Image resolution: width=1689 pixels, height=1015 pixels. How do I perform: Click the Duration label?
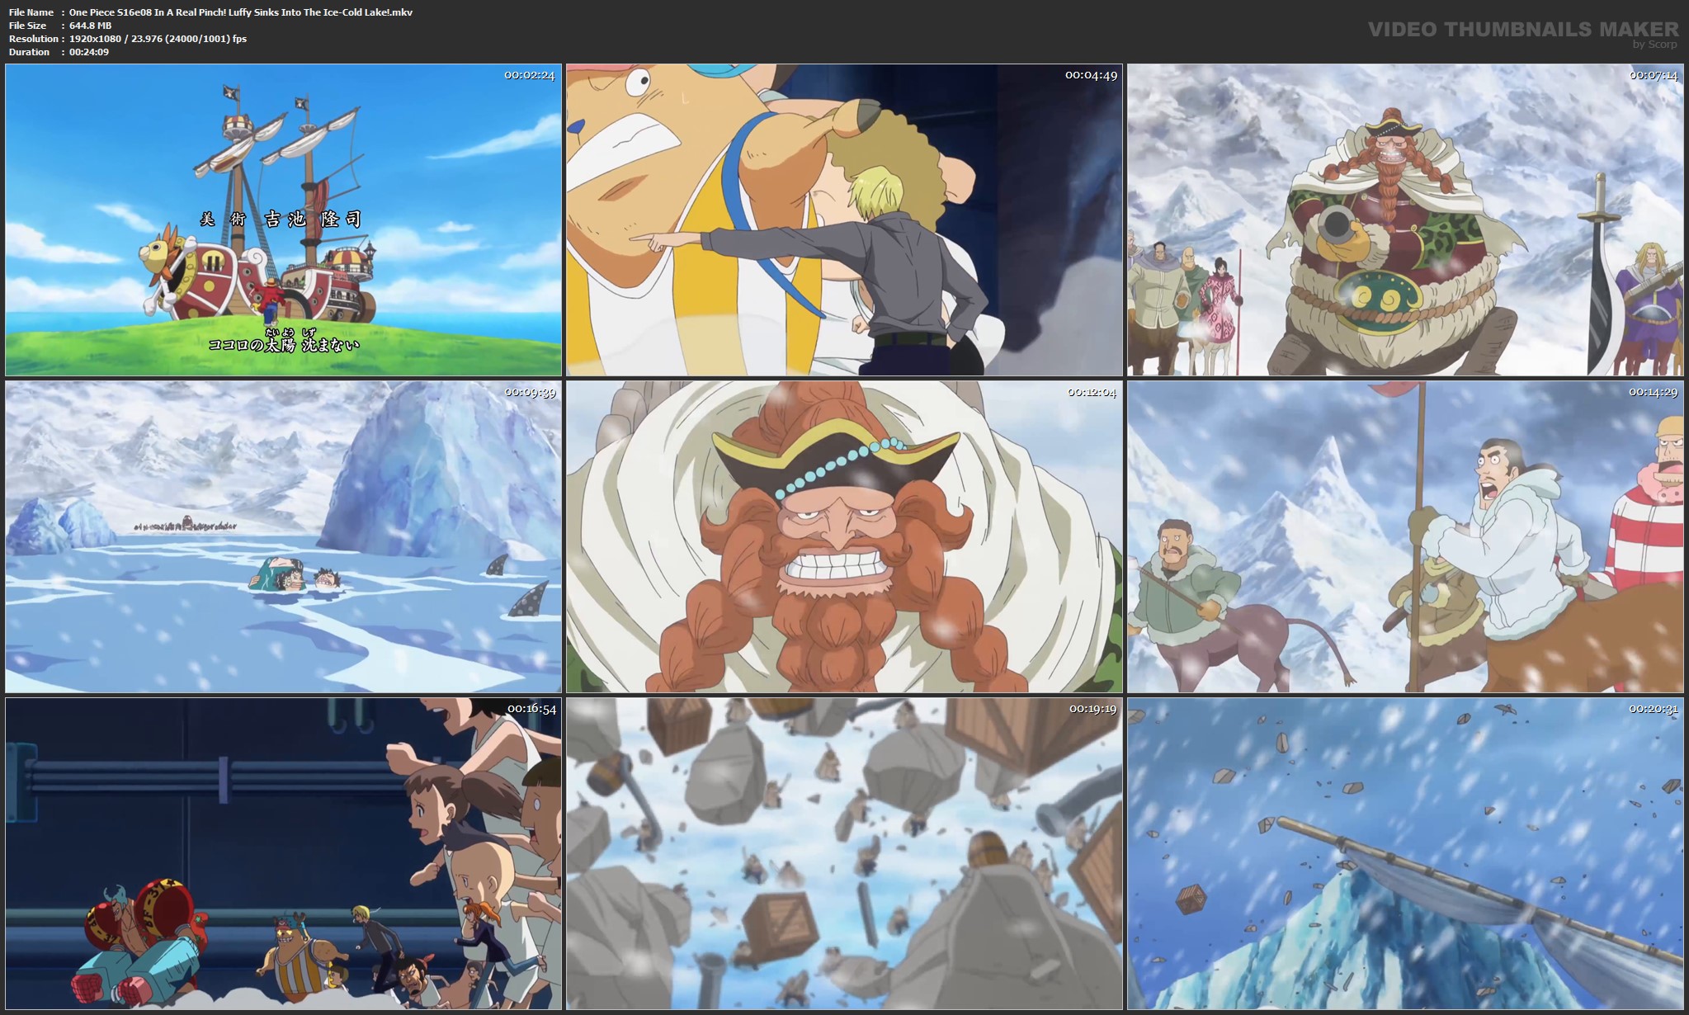(x=29, y=52)
